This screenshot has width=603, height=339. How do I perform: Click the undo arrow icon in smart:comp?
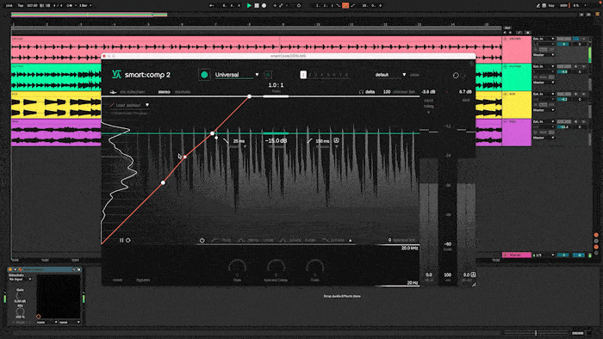(x=456, y=75)
